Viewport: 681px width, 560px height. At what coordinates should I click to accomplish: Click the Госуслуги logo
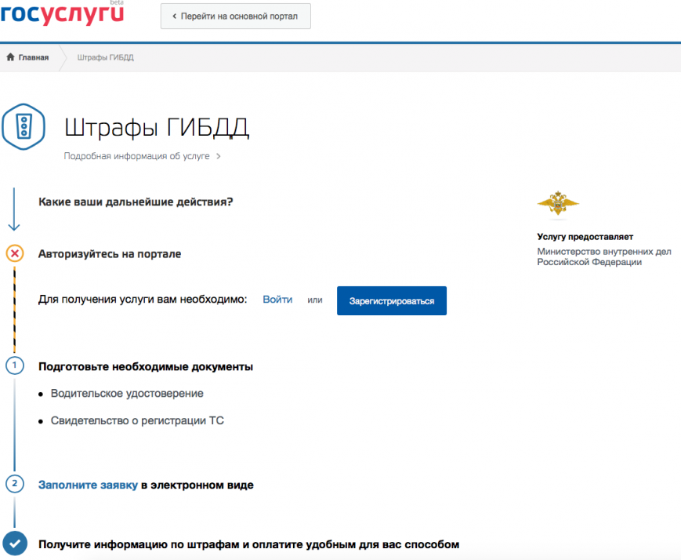[x=62, y=13]
